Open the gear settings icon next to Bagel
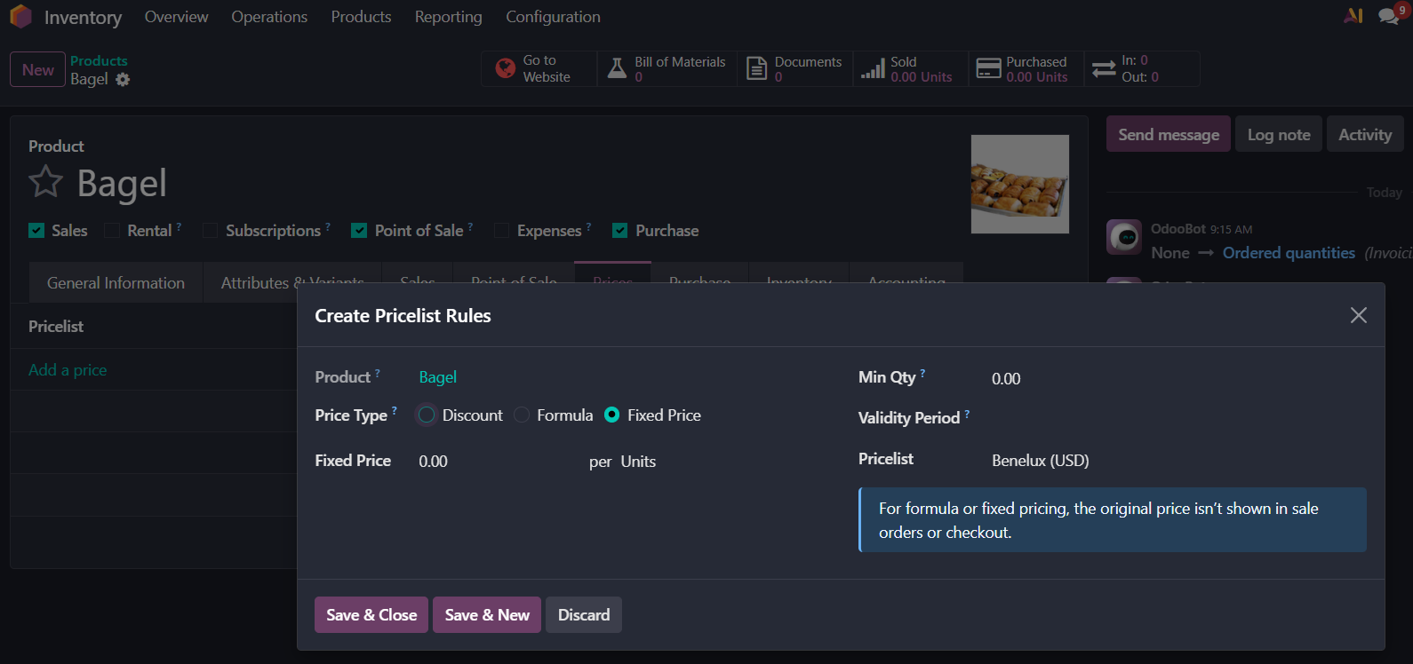 pyautogui.click(x=123, y=80)
